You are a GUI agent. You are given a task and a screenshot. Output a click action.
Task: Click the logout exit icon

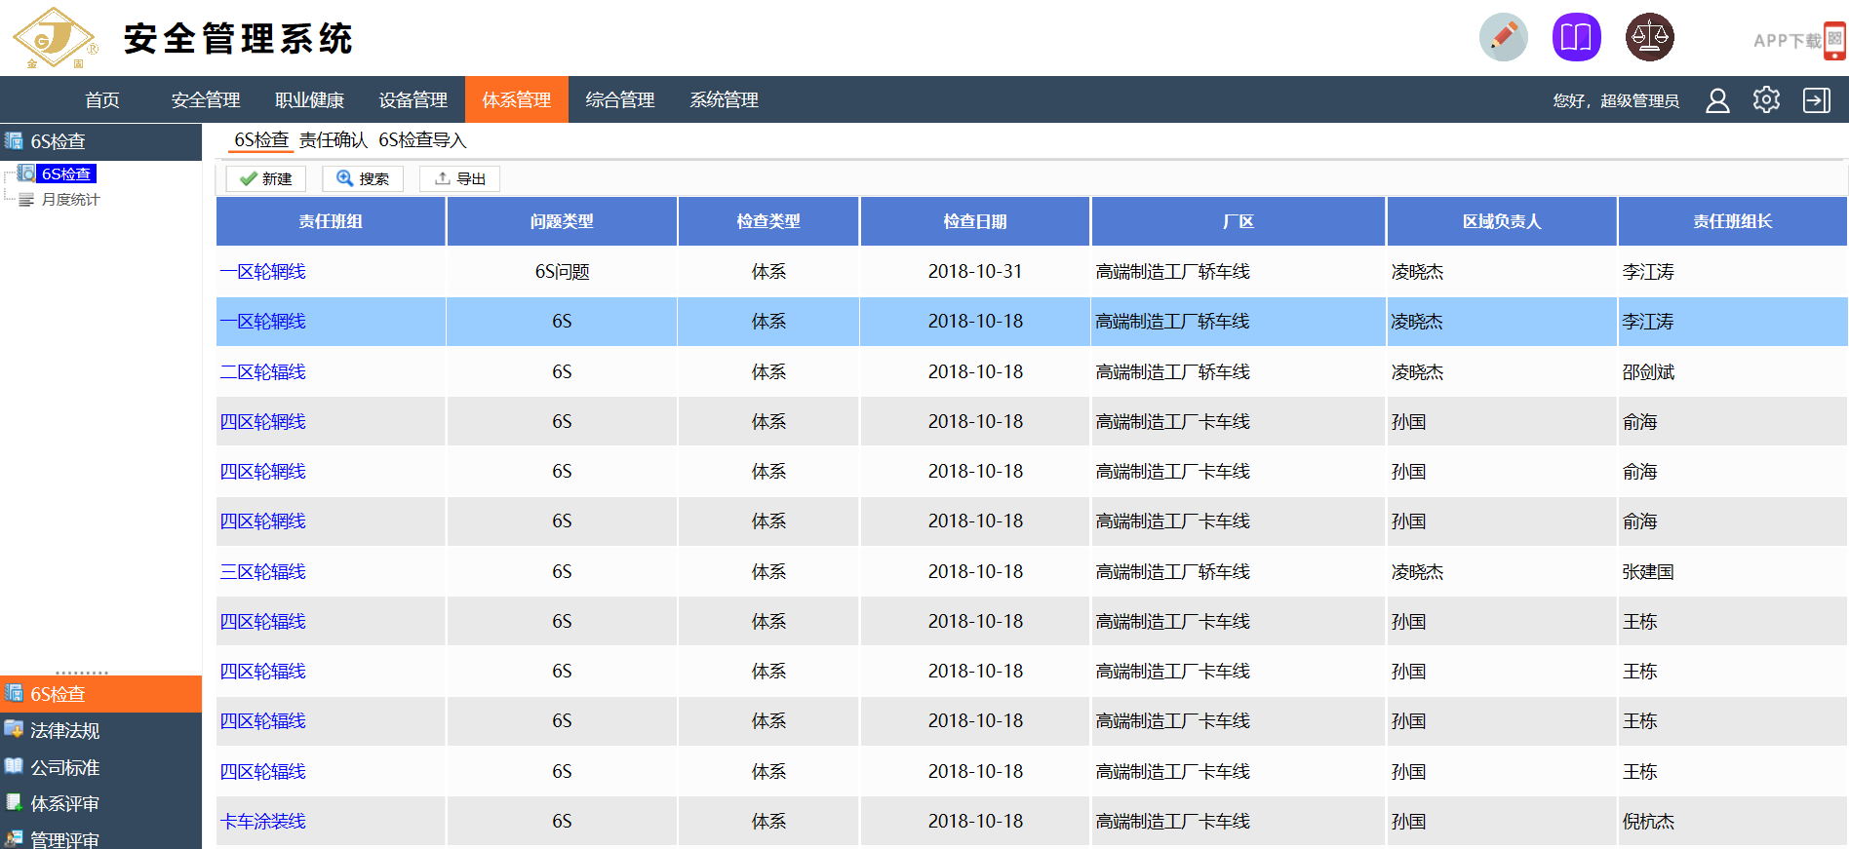(1816, 100)
